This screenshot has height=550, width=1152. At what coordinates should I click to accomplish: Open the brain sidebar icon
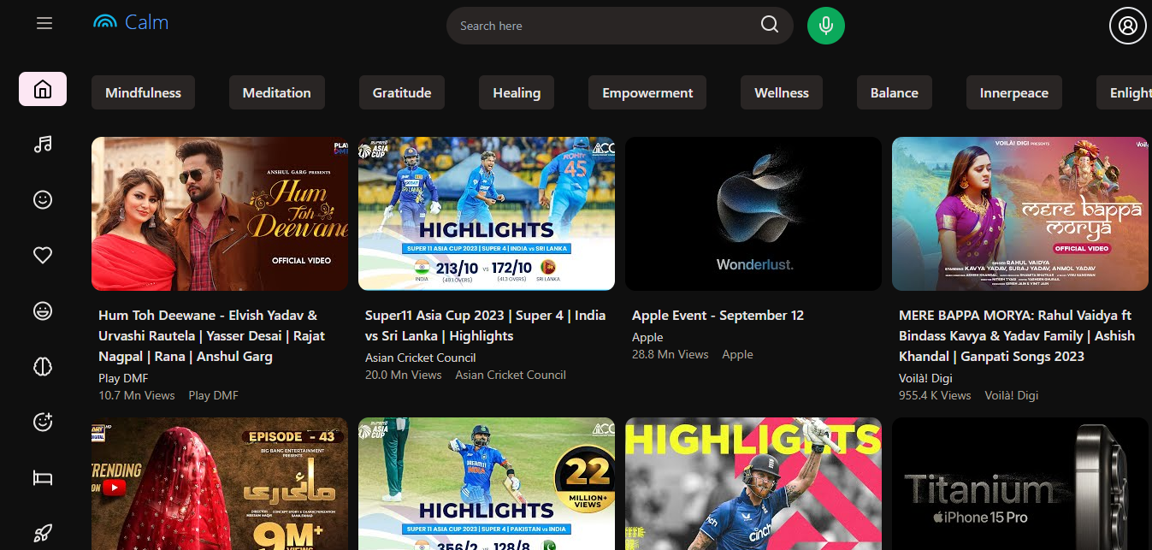[x=43, y=366]
